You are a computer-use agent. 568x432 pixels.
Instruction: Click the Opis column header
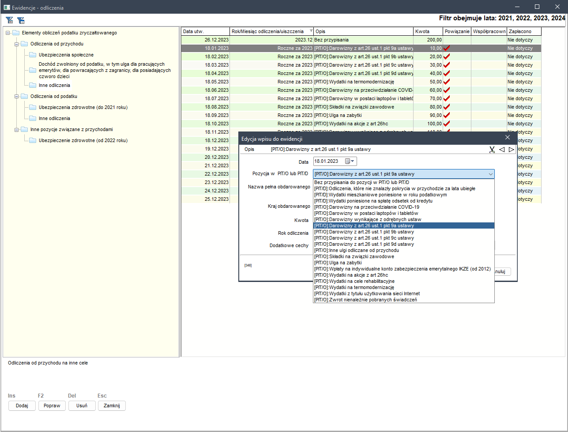point(364,31)
